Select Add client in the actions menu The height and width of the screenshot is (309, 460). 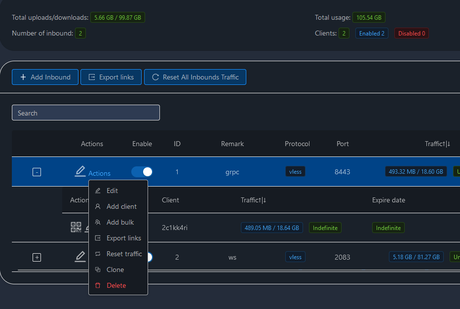click(121, 206)
